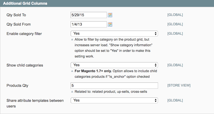Open the calendar picker for Qty Sold From
214x114 pixels.
(110, 24)
